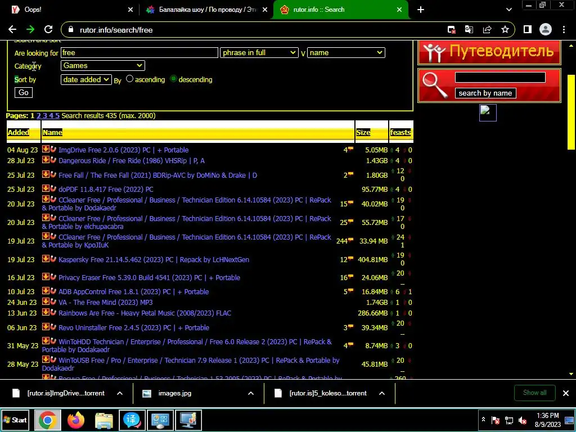Click 'search by name' button
Screen dimensions: 576x432
pos(485,93)
